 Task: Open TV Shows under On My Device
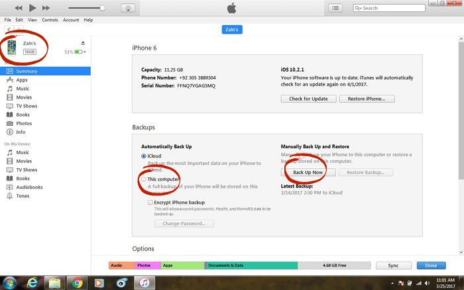[x=27, y=169]
